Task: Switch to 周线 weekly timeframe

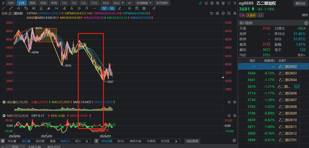Action: [32, 3]
